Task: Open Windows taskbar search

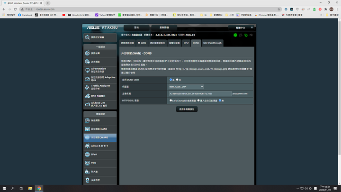Action: (x=13, y=189)
